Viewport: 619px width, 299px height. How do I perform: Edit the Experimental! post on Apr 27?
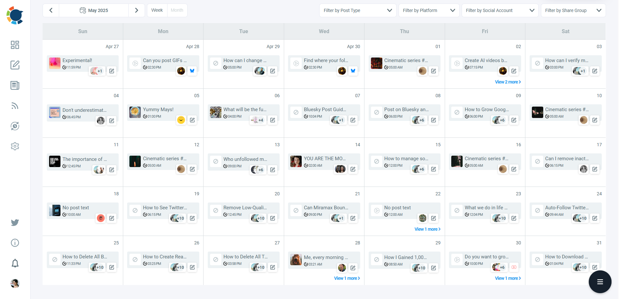tap(112, 71)
